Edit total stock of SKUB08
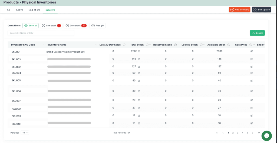 [139, 108]
